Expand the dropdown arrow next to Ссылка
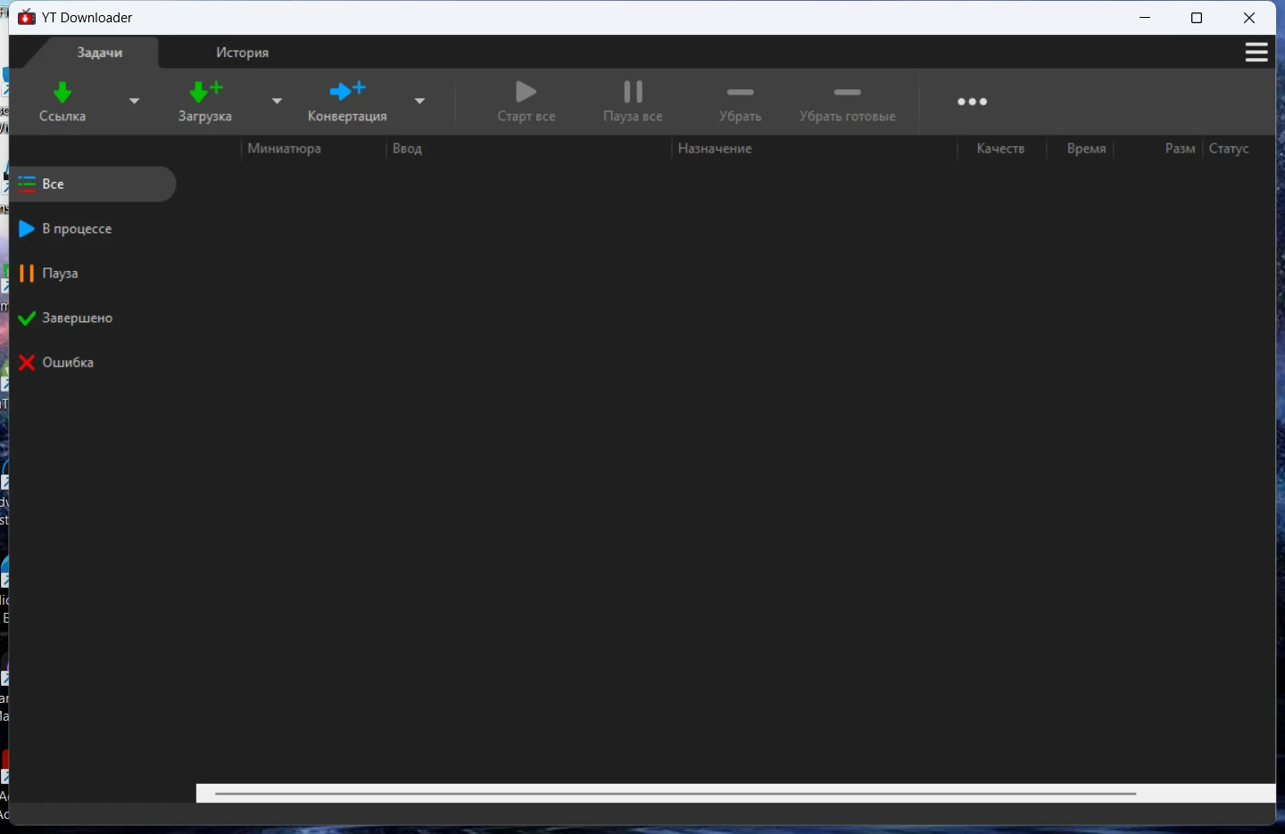The width and height of the screenshot is (1285, 834). pos(135,101)
